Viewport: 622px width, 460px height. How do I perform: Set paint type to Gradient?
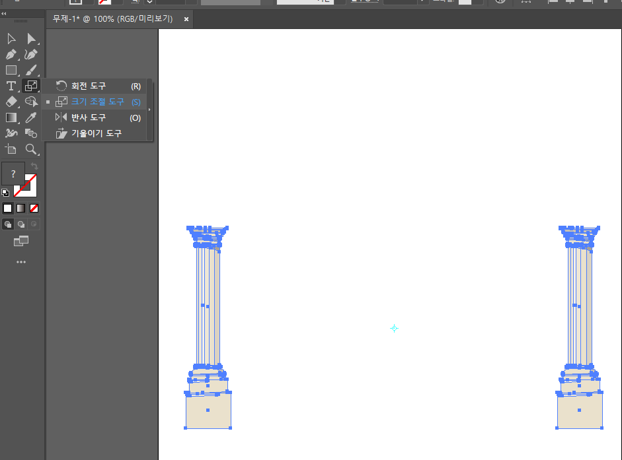point(21,209)
